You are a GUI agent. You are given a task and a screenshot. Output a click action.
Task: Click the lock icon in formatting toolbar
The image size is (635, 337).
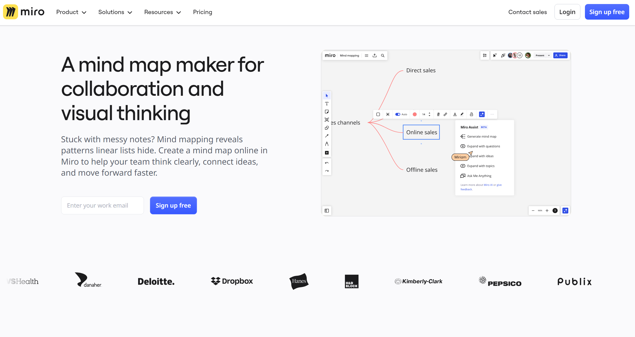tap(471, 114)
